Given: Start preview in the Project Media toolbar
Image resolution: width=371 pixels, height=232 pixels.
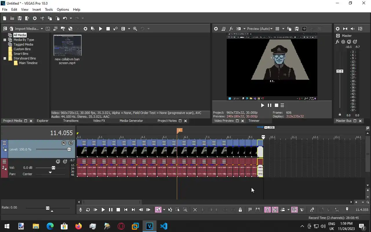Looking at the screenshot, I should [101, 29].
